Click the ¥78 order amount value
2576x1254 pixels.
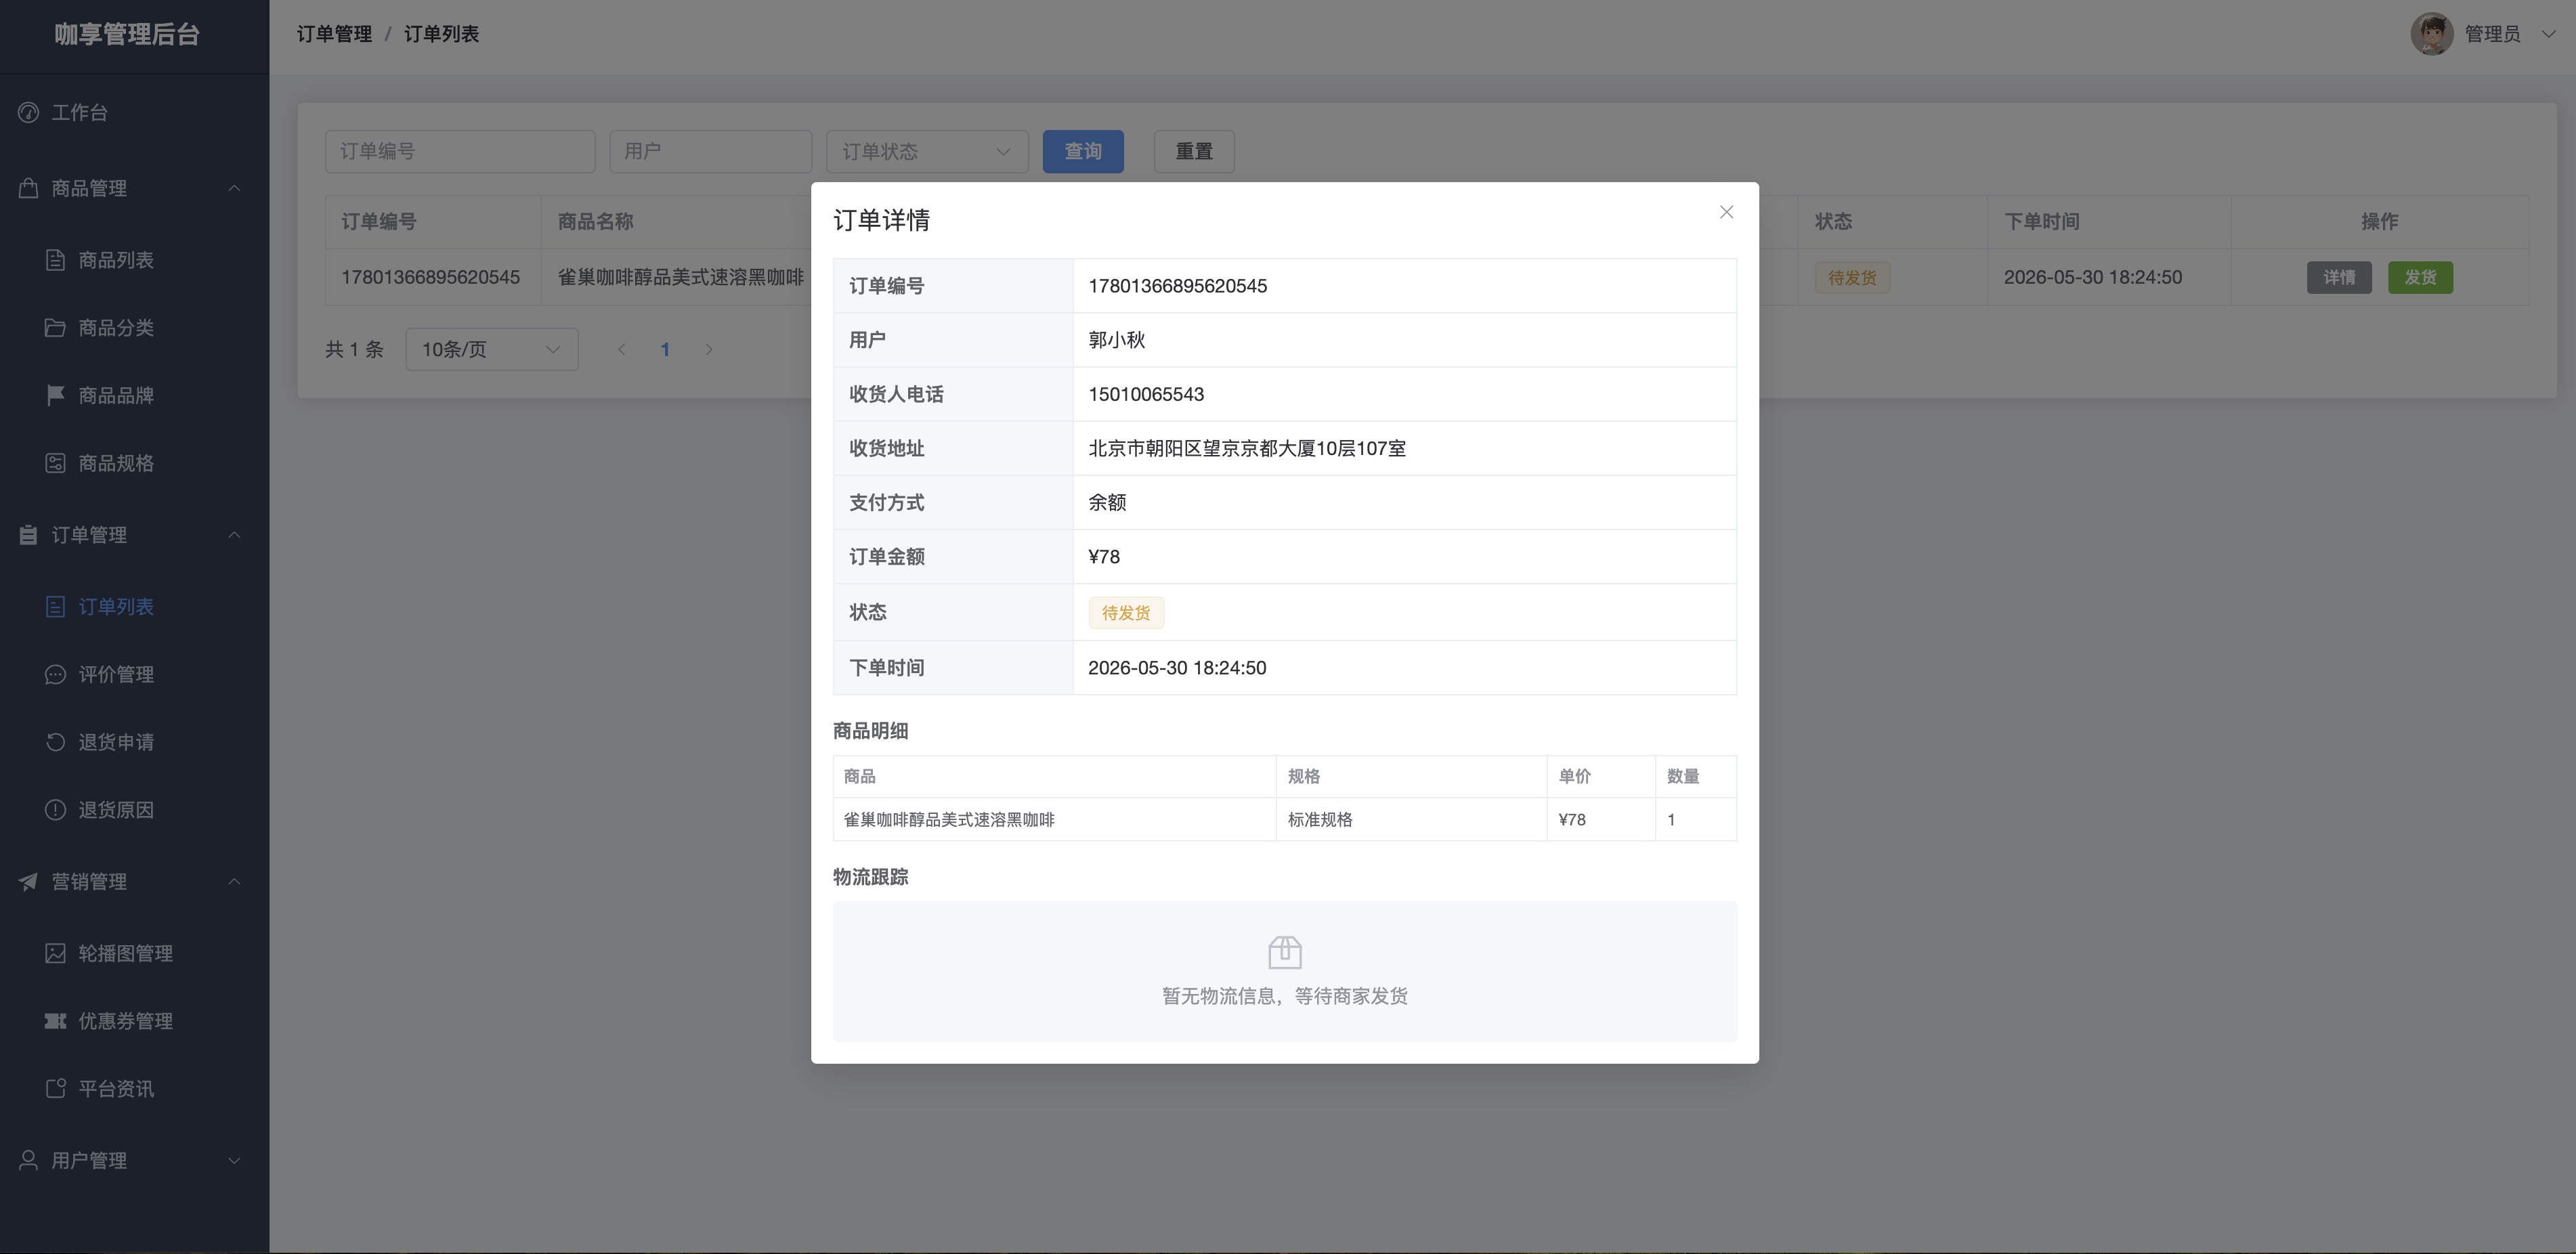pos(1104,557)
